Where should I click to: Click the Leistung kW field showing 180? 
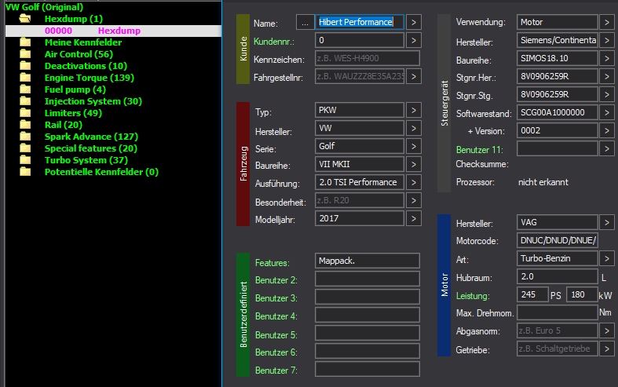582,295
